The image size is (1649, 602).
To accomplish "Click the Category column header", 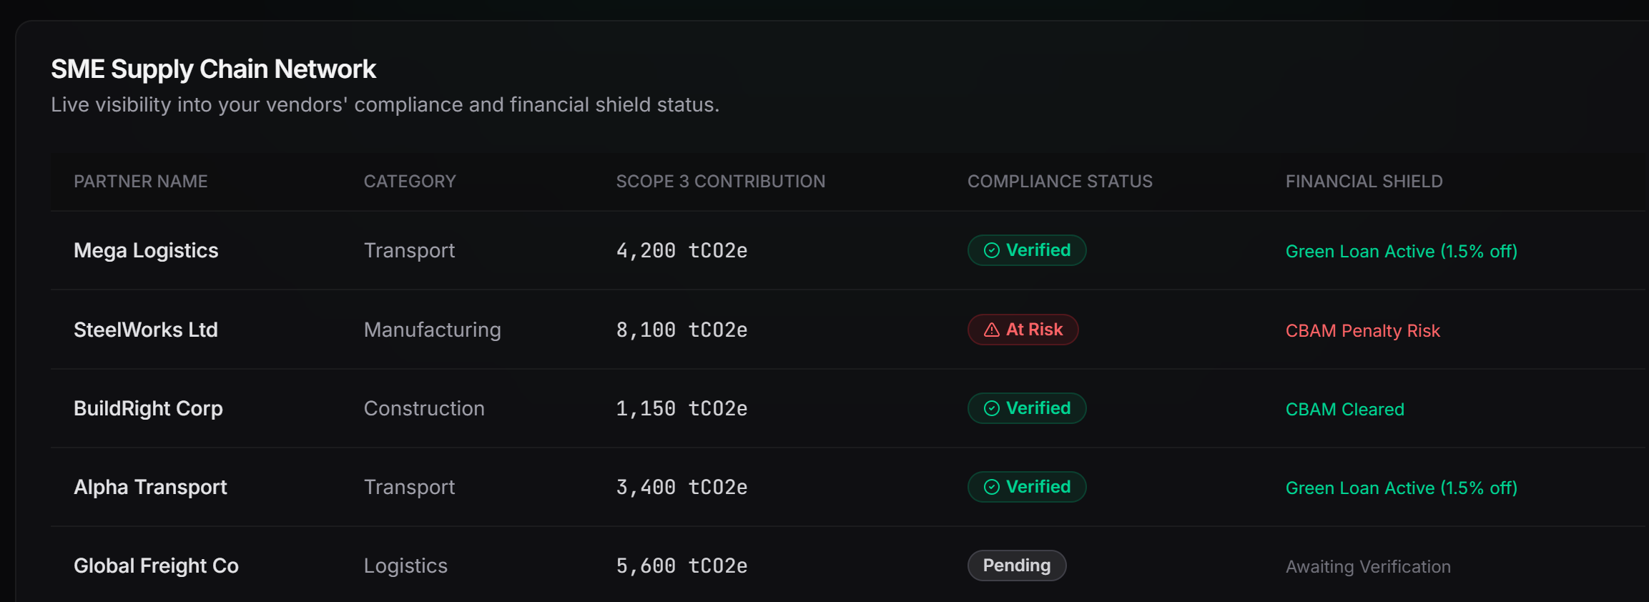I will tap(410, 182).
